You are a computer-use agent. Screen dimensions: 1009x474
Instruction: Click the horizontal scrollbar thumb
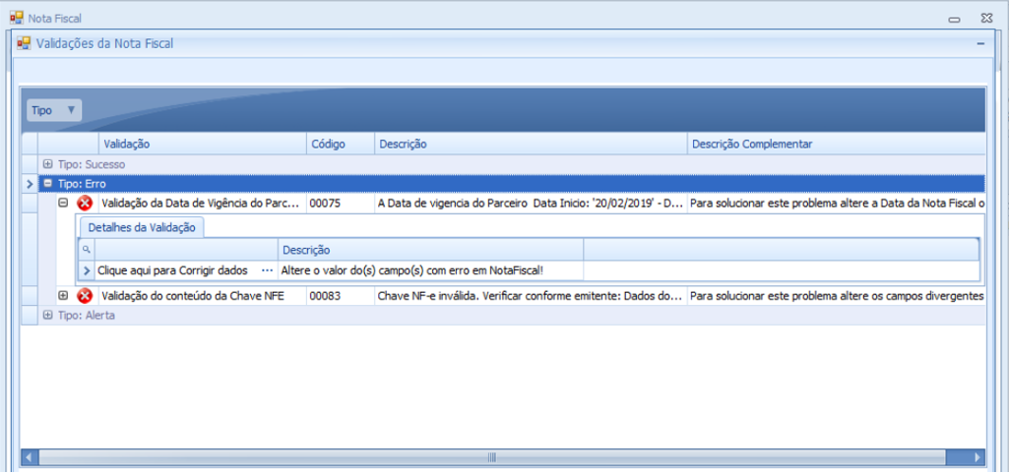pos(492,457)
